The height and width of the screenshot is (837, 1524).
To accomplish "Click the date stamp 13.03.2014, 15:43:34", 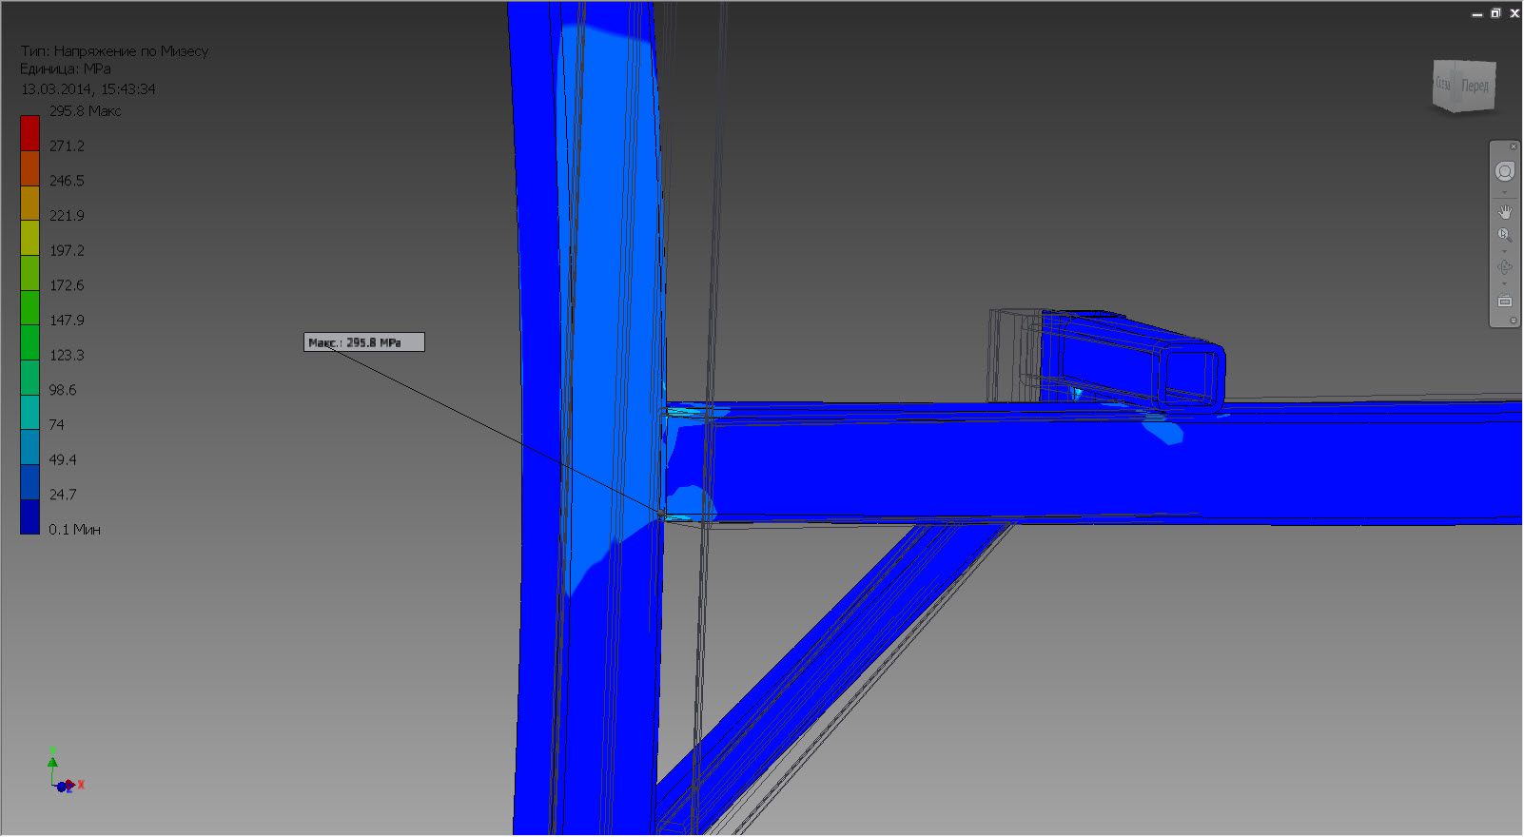I will (88, 89).
